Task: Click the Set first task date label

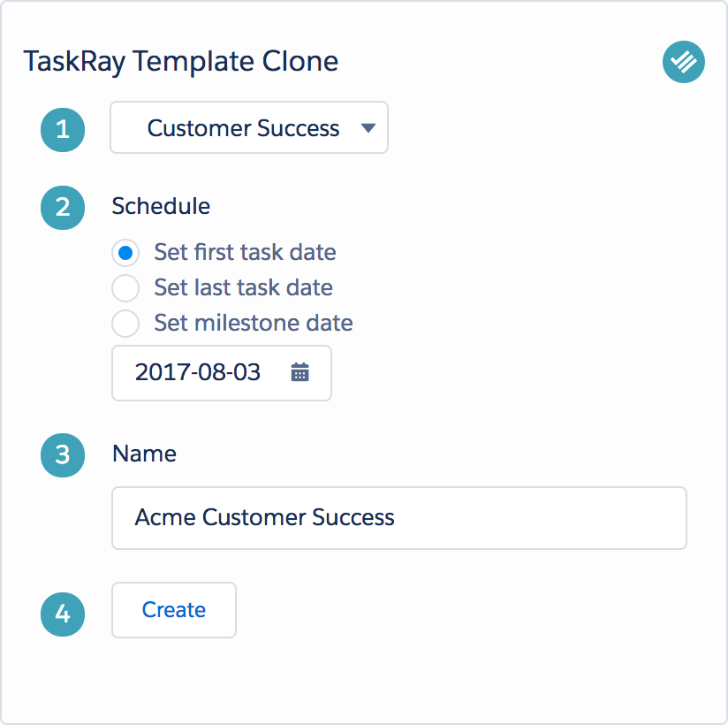Action: (245, 252)
